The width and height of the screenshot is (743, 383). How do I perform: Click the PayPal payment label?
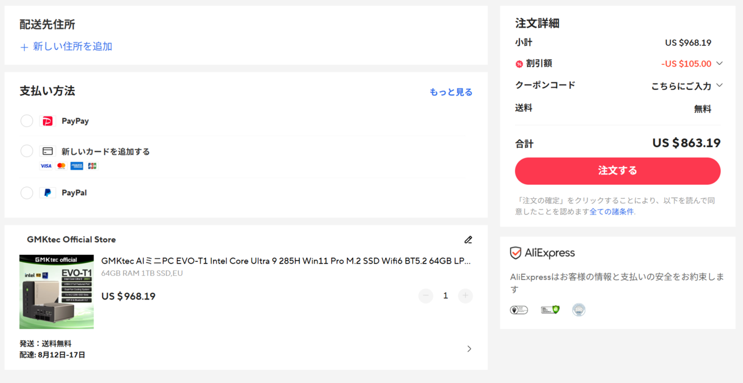click(74, 192)
